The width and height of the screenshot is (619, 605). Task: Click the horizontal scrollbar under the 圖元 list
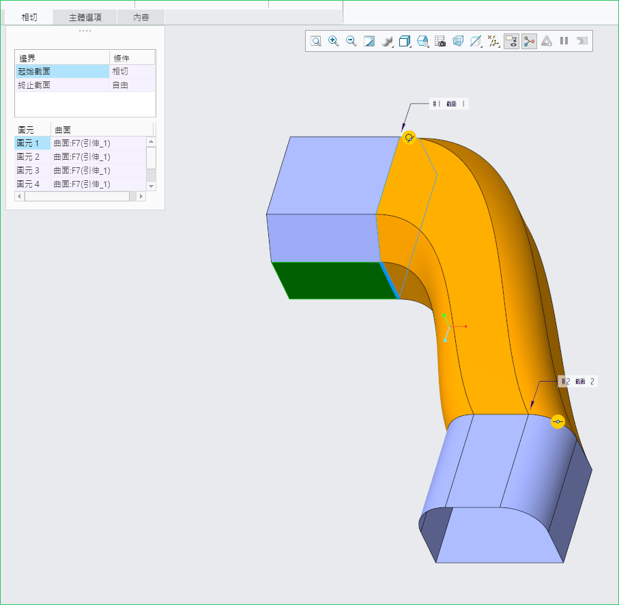pyautogui.click(x=76, y=197)
